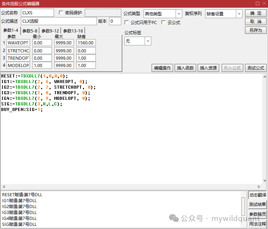Switch to the 参数1-4 tab
This screenshot has height=229, width=268.
10,30
